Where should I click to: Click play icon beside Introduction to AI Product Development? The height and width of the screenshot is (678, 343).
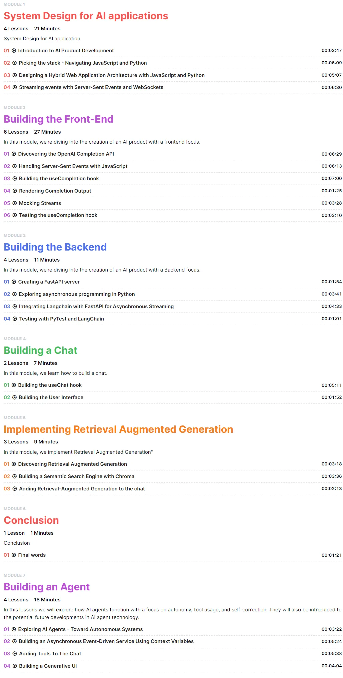coord(14,51)
